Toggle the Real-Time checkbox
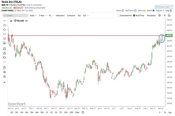Screen dimensions: 175x116 point(134,15)
